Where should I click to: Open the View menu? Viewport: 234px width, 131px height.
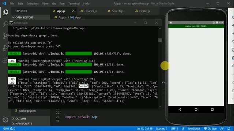tap(45, 3)
